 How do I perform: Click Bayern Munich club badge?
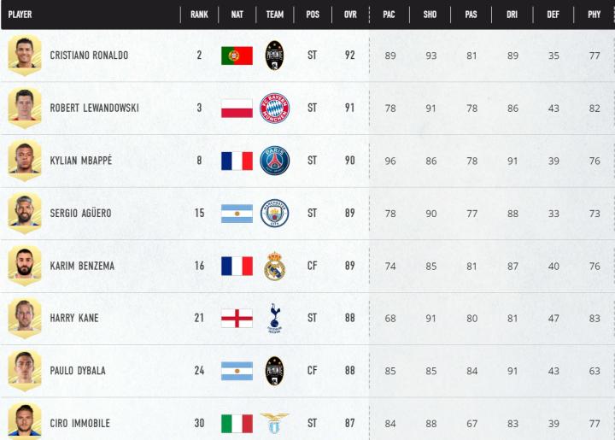point(275,109)
